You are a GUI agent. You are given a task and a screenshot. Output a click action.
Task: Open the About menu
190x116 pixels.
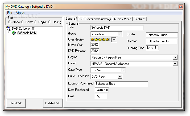pos(20,13)
